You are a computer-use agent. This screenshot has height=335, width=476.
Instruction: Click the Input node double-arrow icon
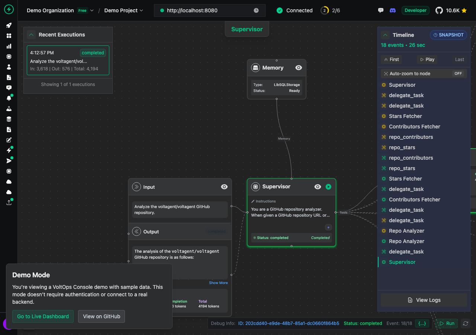[x=136, y=187]
